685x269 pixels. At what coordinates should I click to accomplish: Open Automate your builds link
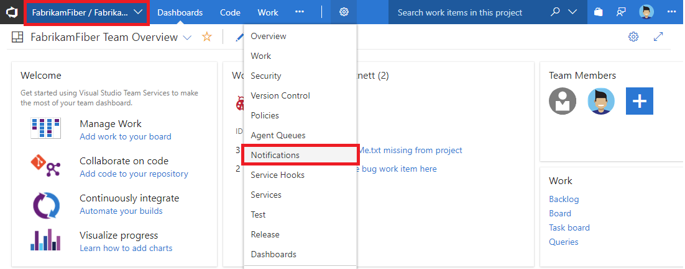point(121,211)
